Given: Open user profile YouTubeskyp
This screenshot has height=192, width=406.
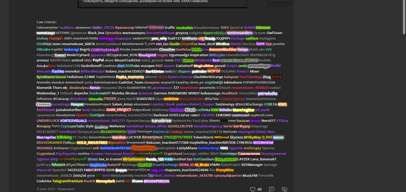Looking at the screenshot, I should [251, 77].
